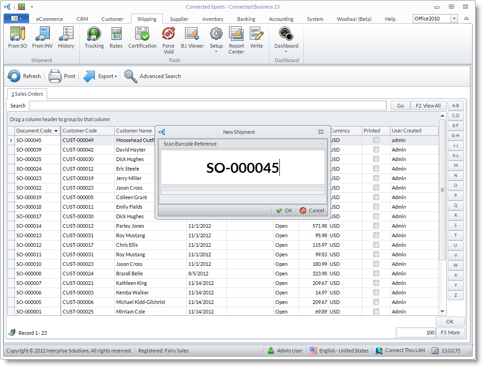Enable the Printed checkbox on SO-000008 row
This screenshot has width=483, height=367.
click(376, 274)
